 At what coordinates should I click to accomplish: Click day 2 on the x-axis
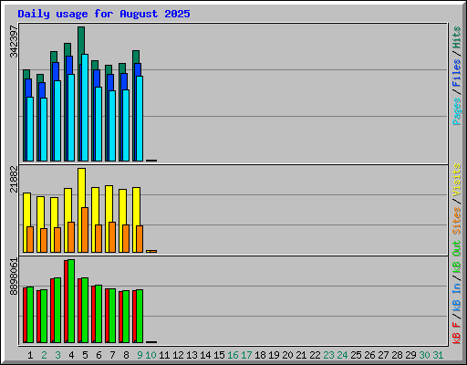pyautogui.click(x=44, y=355)
